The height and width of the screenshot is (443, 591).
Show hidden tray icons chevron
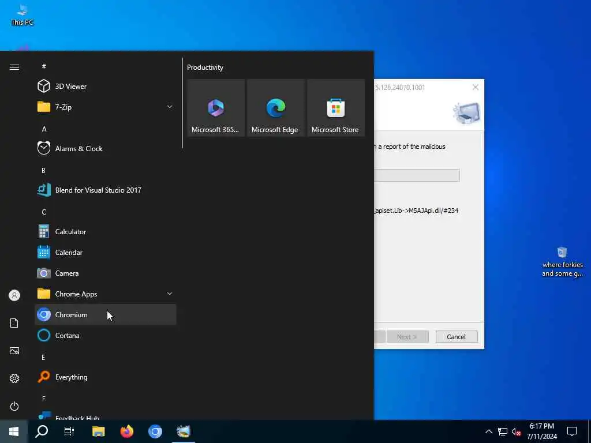tap(488, 431)
